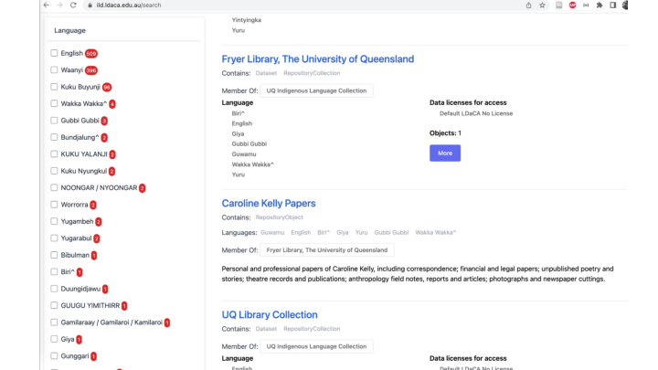Go back using browser back arrow
This screenshot has width=658, height=370.
(x=47, y=5)
